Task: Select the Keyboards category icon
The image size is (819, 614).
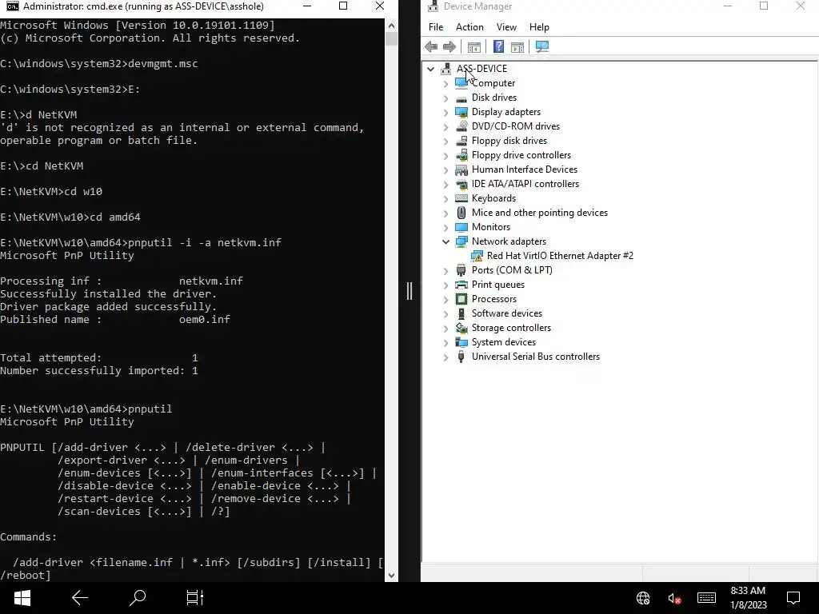Action: (x=461, y=198)
